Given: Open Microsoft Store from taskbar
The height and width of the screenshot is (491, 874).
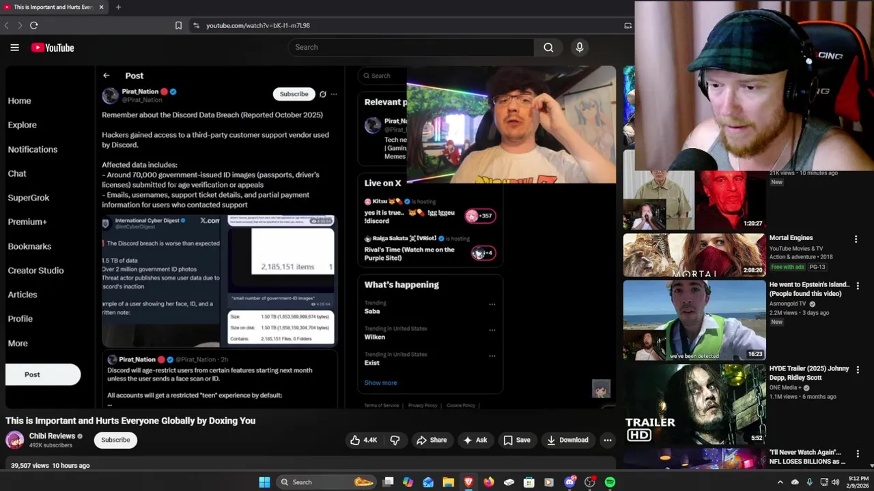Looking at the screenshot, I should pyautogui.click(x=529, y=482).
